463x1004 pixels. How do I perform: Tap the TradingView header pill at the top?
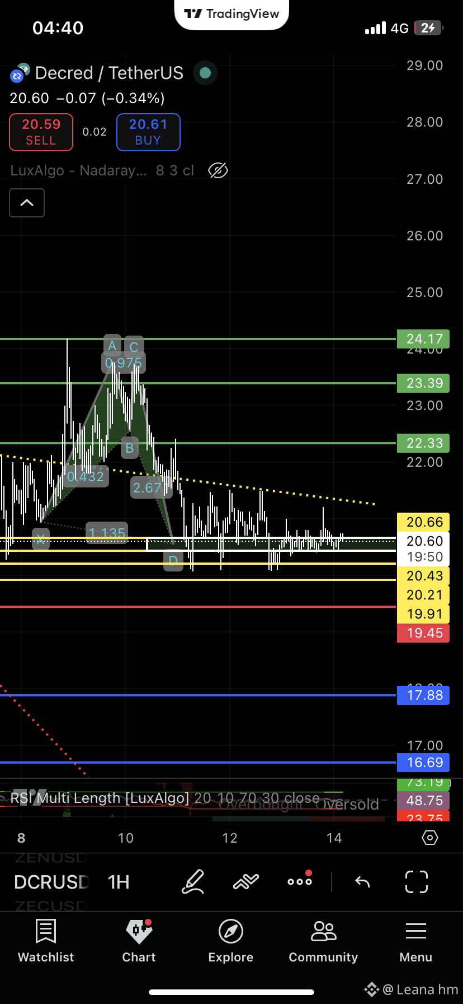click(232, 14)
